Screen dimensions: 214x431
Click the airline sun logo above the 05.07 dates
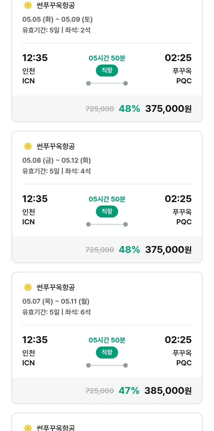pos(28,287)
